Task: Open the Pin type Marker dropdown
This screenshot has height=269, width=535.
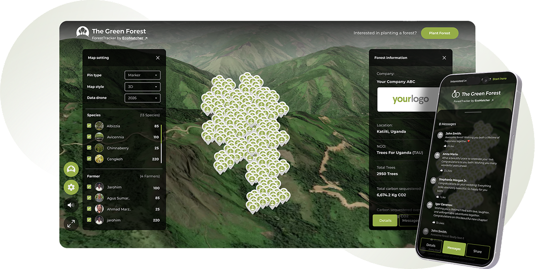Action: pos(142,75)
